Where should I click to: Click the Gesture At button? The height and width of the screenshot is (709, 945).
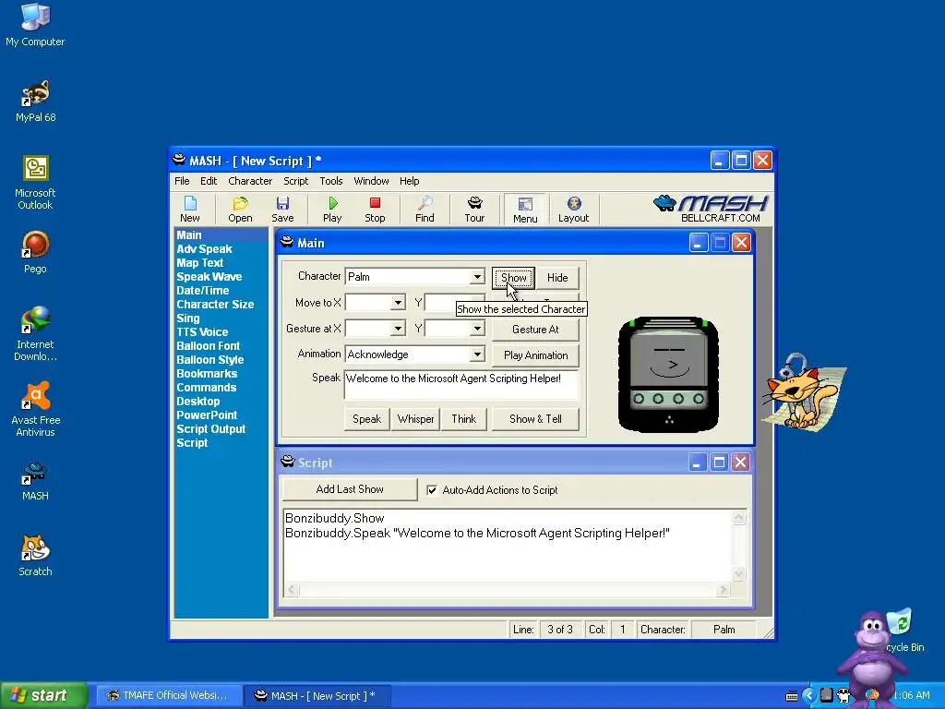(535, 330)
